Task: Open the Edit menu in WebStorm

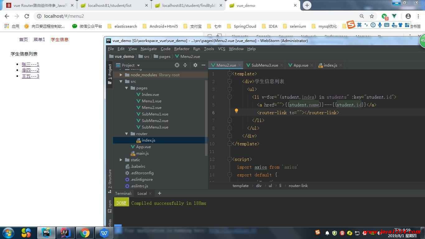Action: [x=121, y=49]
